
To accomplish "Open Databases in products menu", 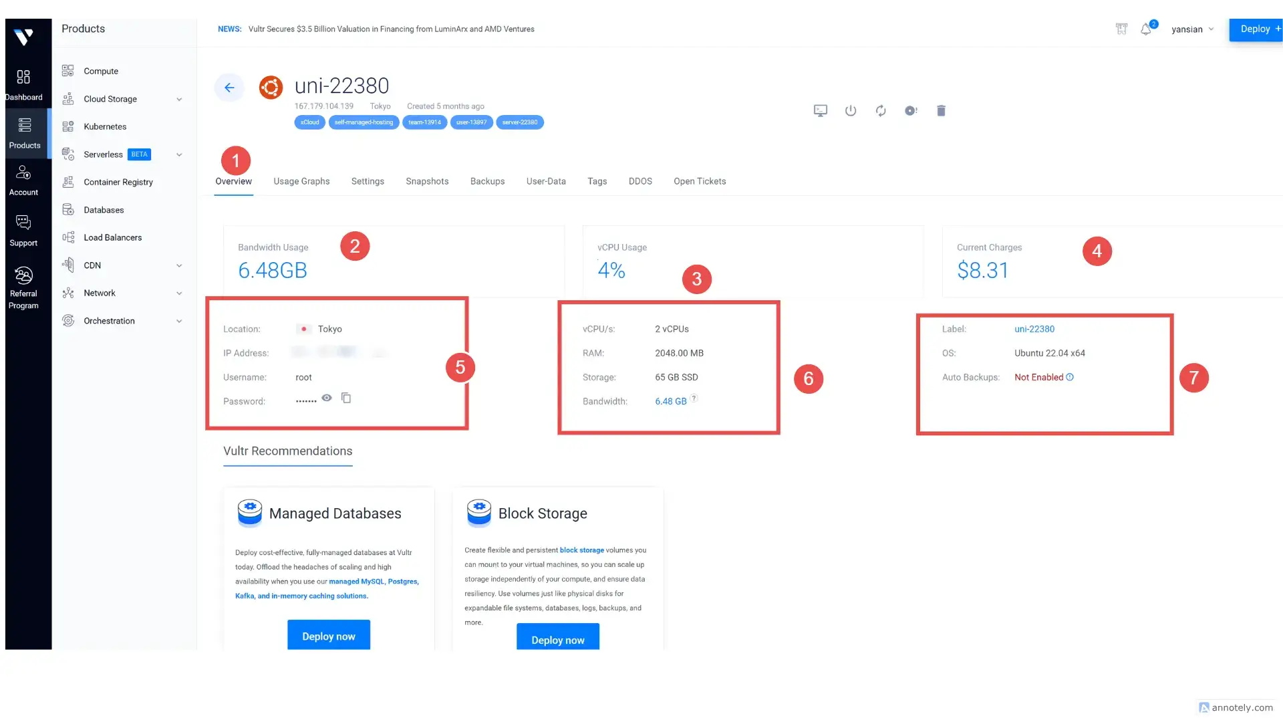I will coord(104,210).
